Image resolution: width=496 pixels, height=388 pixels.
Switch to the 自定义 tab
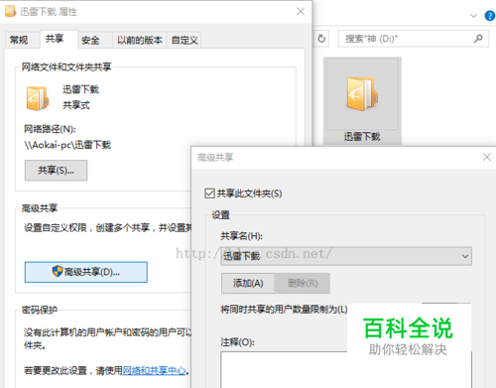(185, 41)
